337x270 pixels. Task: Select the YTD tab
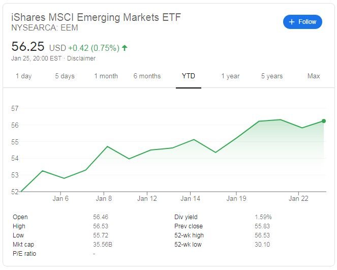coord(189,76)
